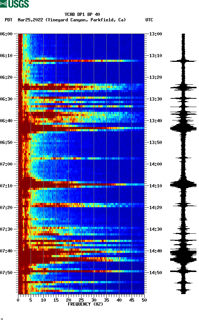This screenshot has height=323, width=199.
Task: Click the '07:30' PDT time label
Action: pos(6,229)
